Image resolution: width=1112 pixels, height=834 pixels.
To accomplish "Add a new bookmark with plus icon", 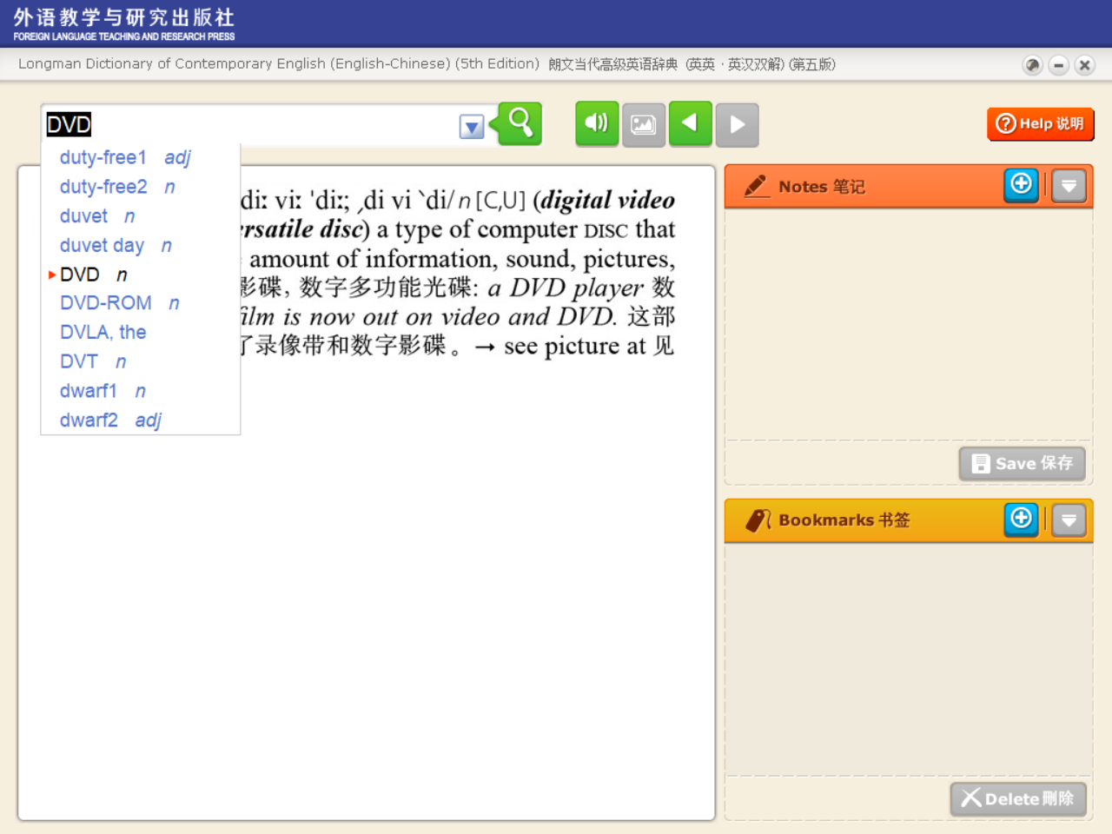I will click(x=1022, y=520).
